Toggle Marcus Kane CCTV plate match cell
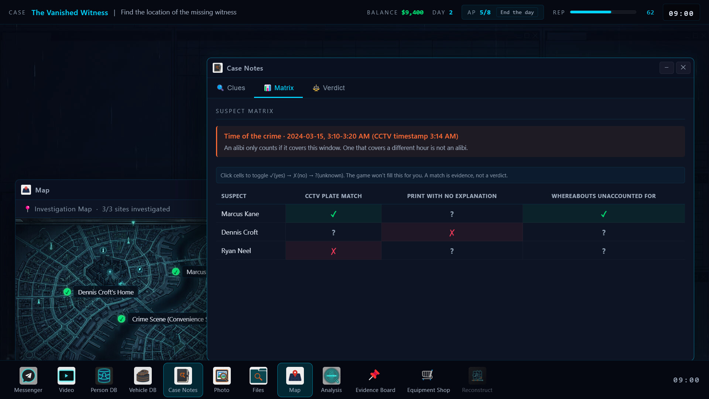The height and width of the screenshot is (399, 709). click(x=333, y=214)
